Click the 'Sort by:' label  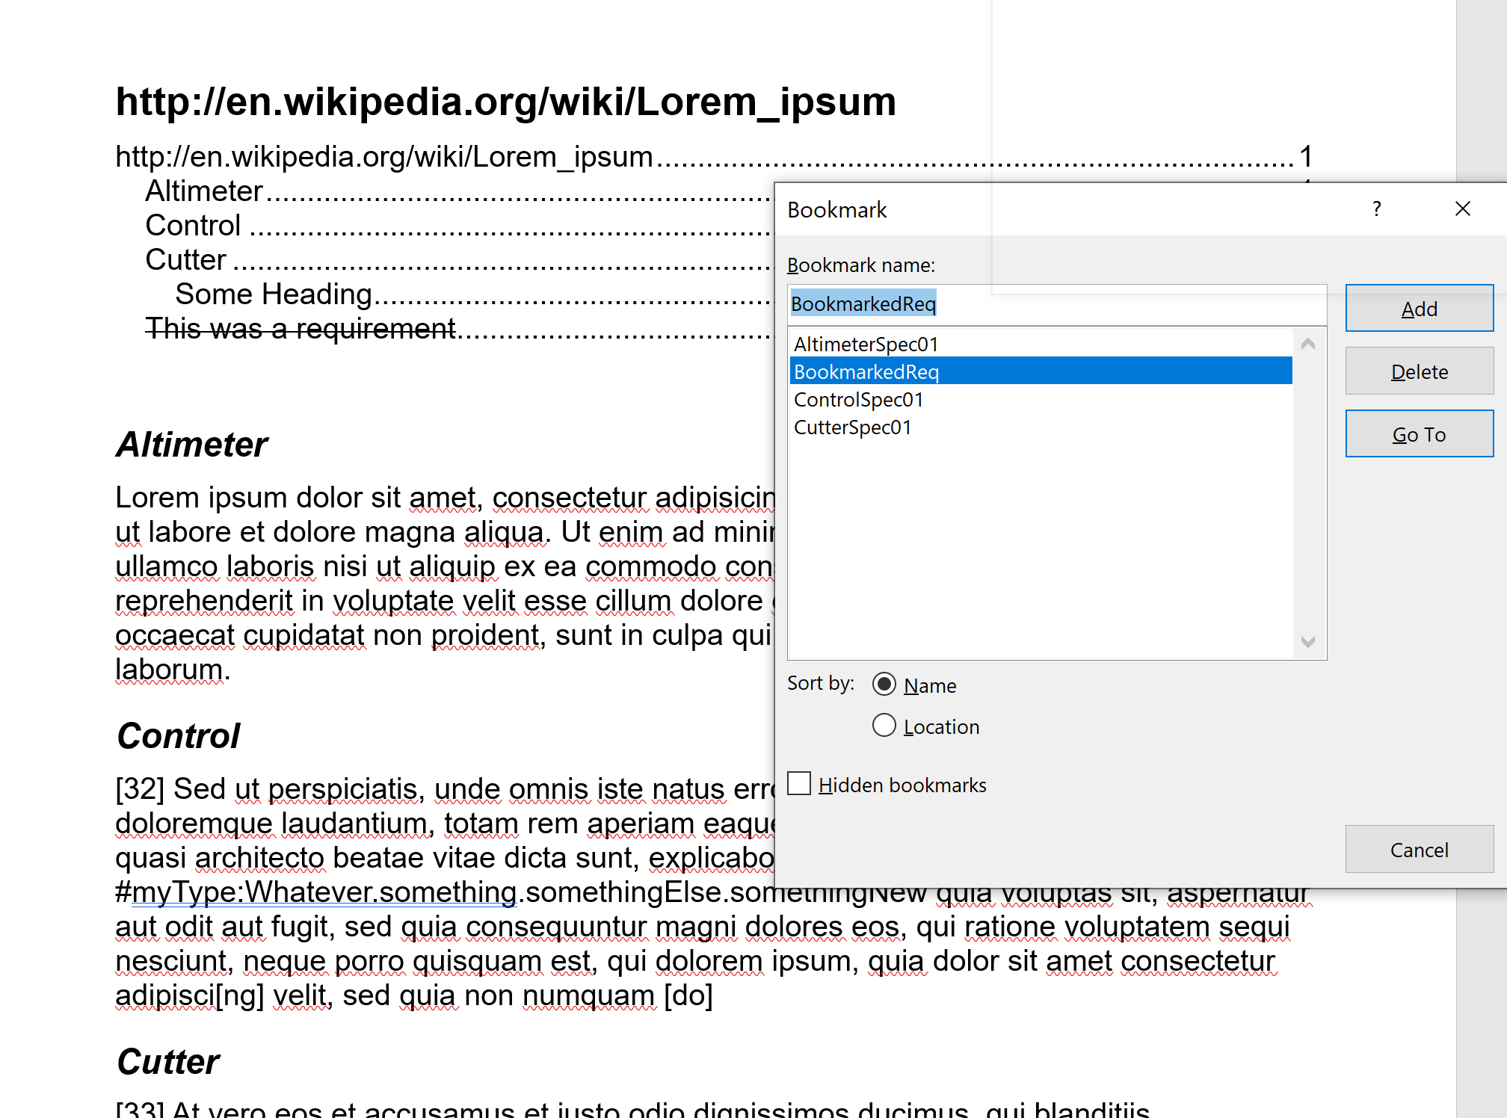[x=821, y=683]
